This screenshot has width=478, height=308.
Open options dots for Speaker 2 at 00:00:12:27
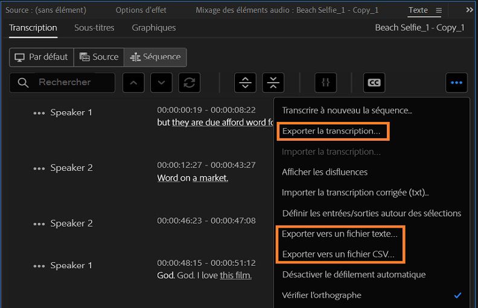pyautogui.click(x=39, y=168)
